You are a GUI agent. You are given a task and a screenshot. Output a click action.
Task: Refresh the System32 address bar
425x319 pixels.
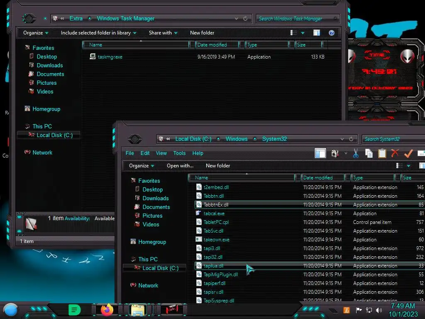point(351,139)
